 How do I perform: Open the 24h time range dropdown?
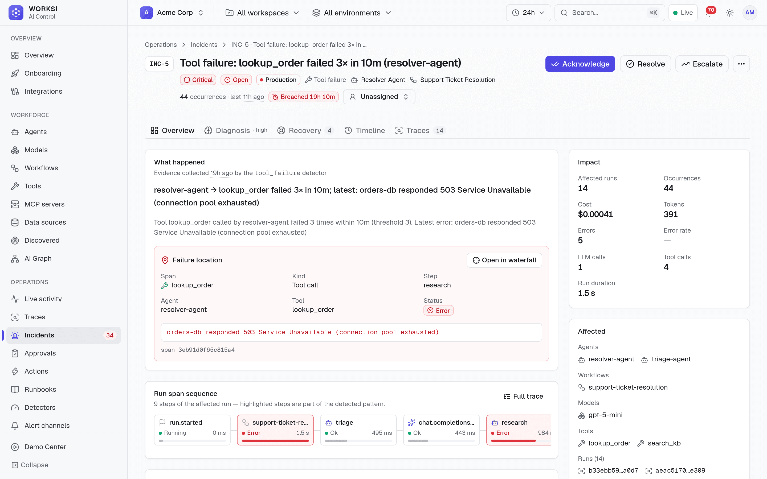pos(528,13)
